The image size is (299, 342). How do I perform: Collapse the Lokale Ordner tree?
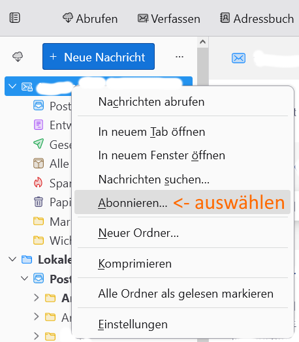coord(12,259)
